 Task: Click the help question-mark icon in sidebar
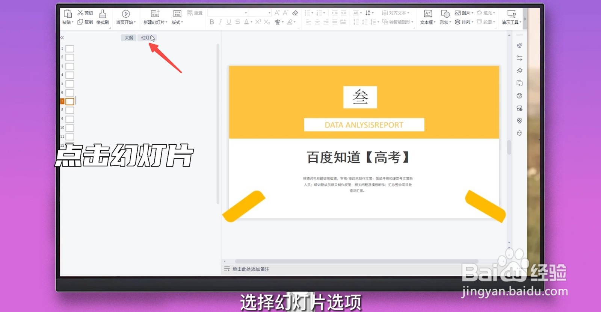519,95
